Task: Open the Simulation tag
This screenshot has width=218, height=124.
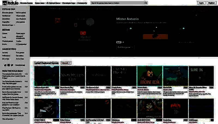Action: point(6,19)
